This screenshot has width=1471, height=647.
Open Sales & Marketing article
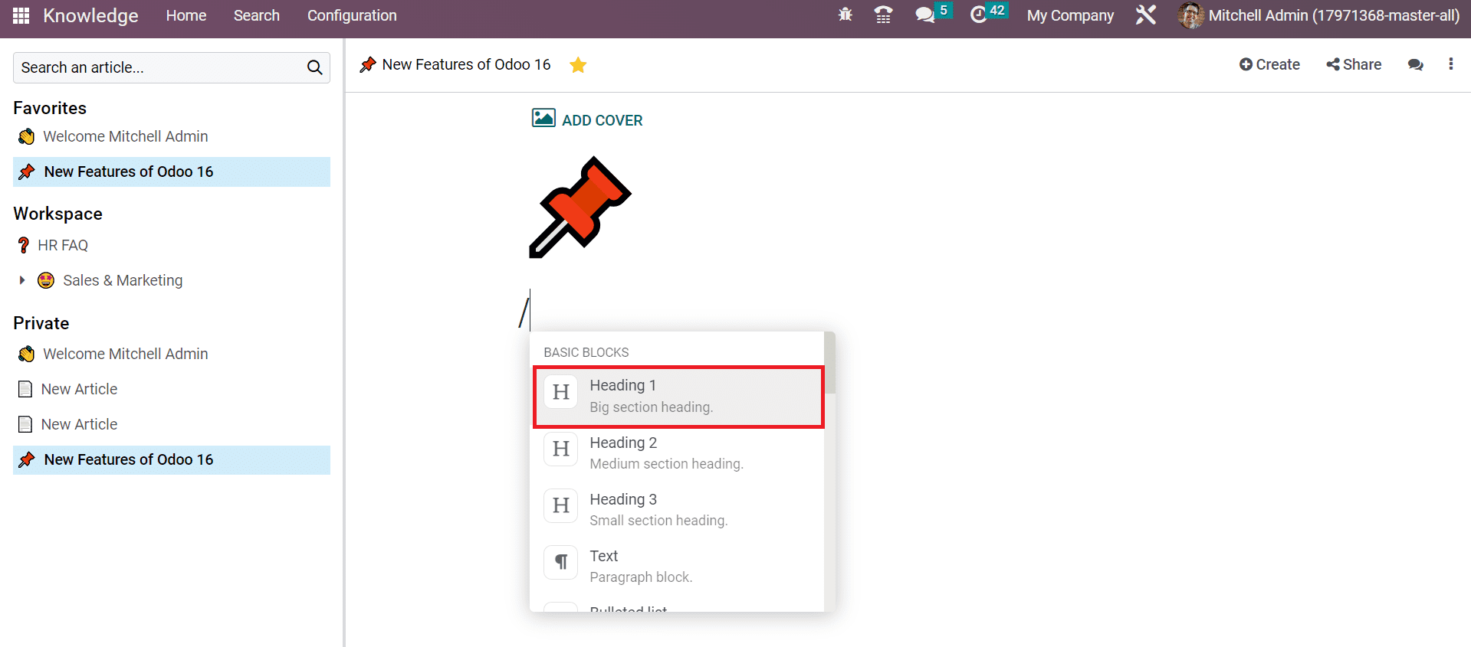click(123, 281)
